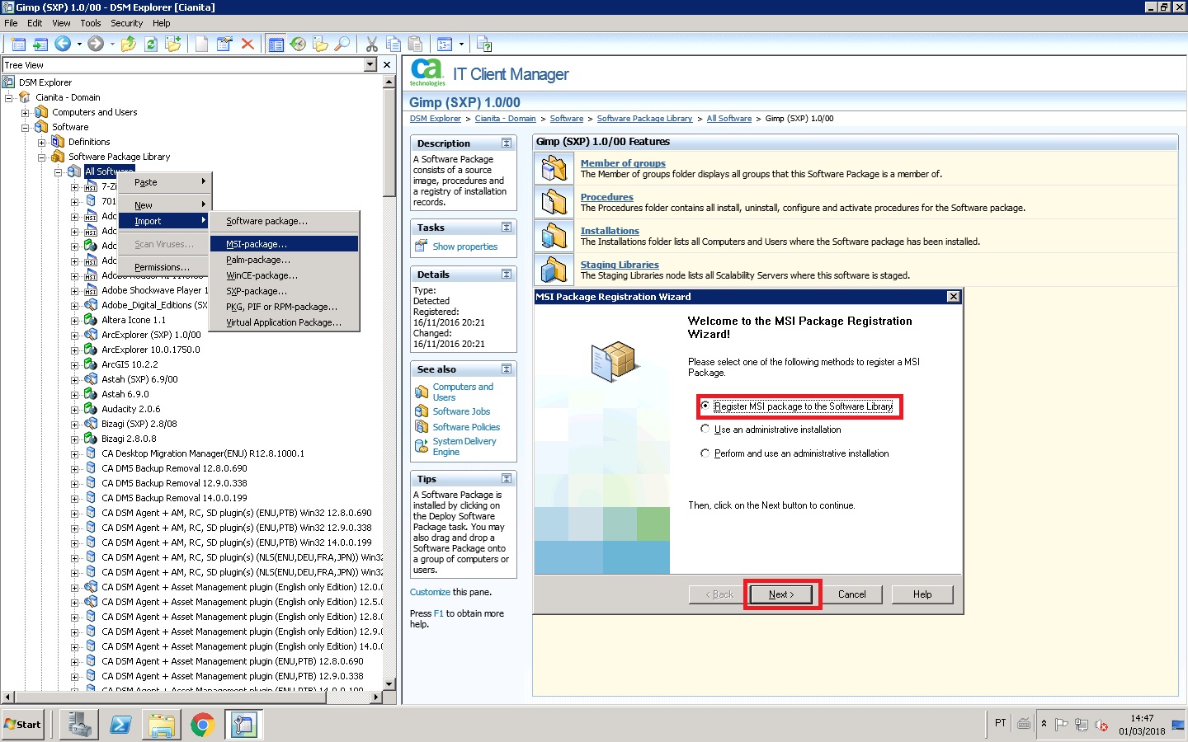
Task: Close the Tree View pane with X
Action: click(386, 64)
